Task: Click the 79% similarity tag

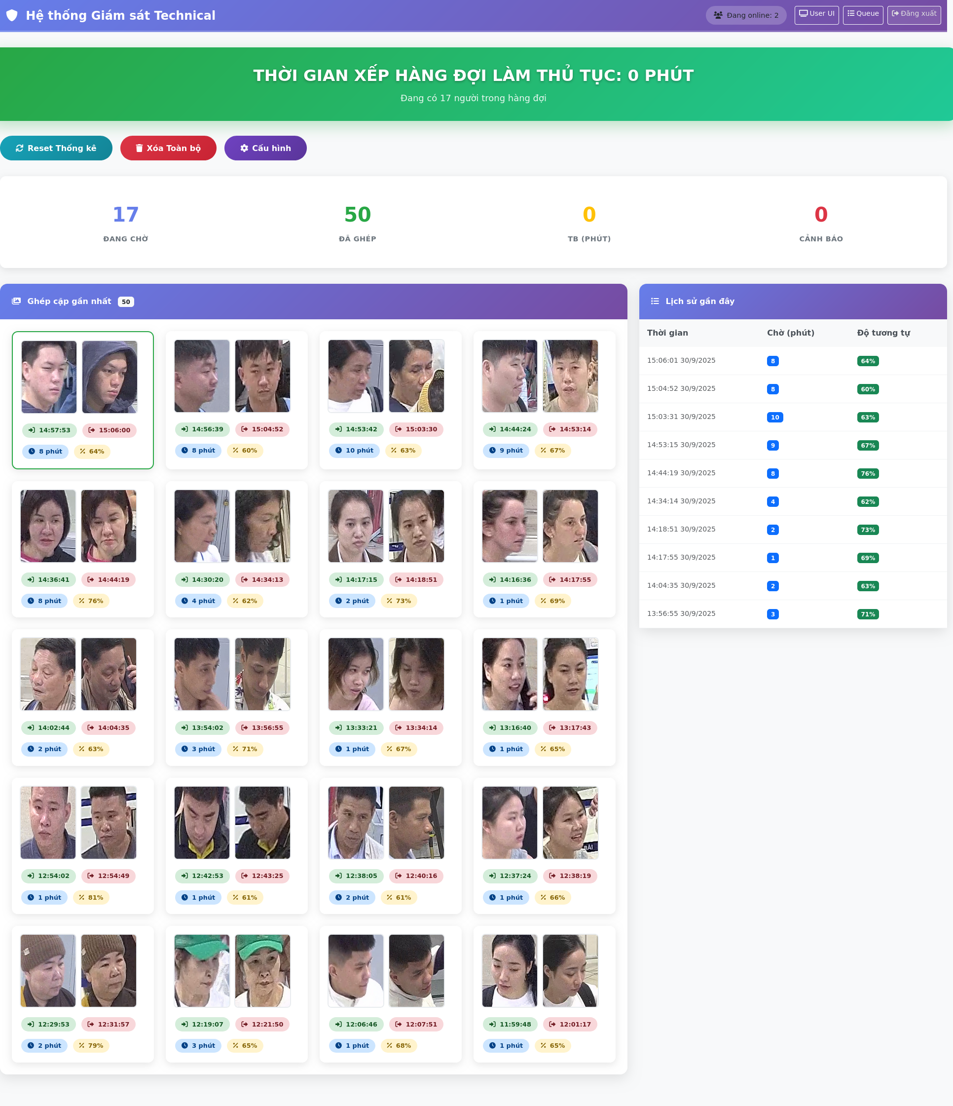Action: pos(91,1046)
